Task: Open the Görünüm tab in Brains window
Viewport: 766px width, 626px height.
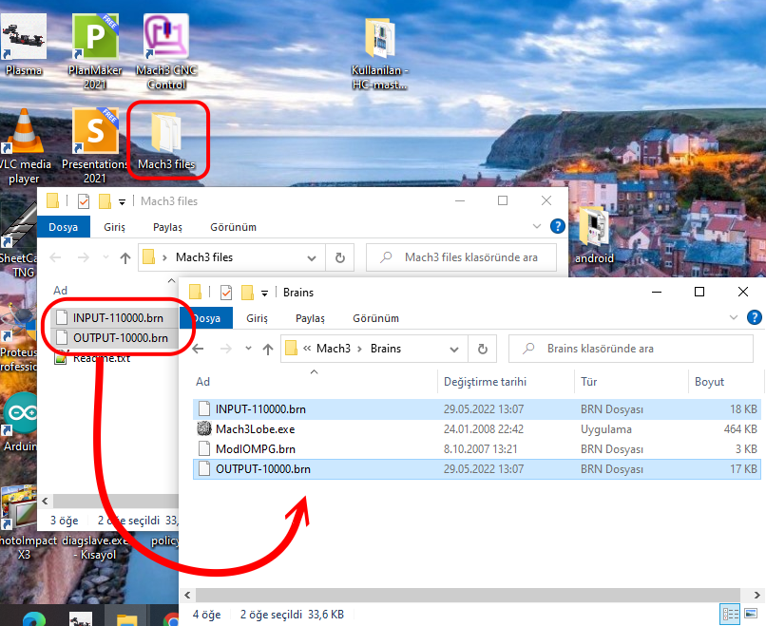Action: click(x=375, y=318)
